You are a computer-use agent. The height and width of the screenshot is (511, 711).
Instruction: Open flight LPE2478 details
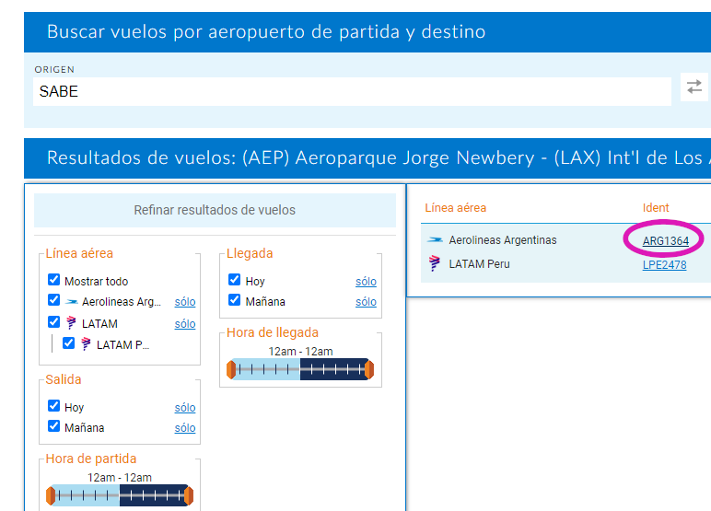664,264
